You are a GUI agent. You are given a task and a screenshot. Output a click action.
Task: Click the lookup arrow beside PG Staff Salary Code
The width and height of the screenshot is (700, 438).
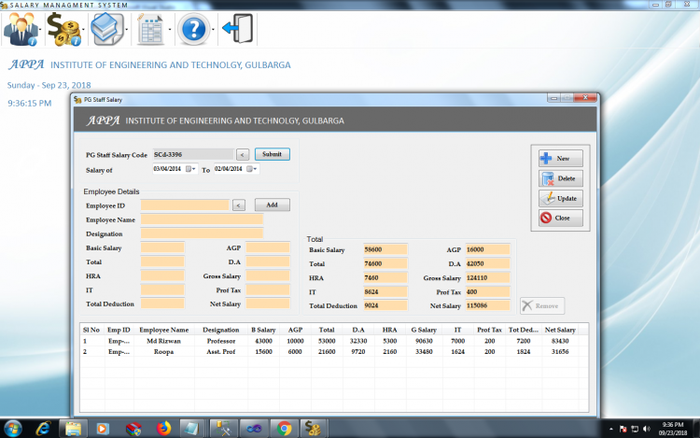tap(242, 154)
